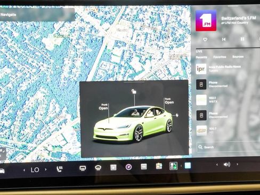Favorite the station with the heart icon
This screenshot has height=195, width=260.
(x=205, y=39)
